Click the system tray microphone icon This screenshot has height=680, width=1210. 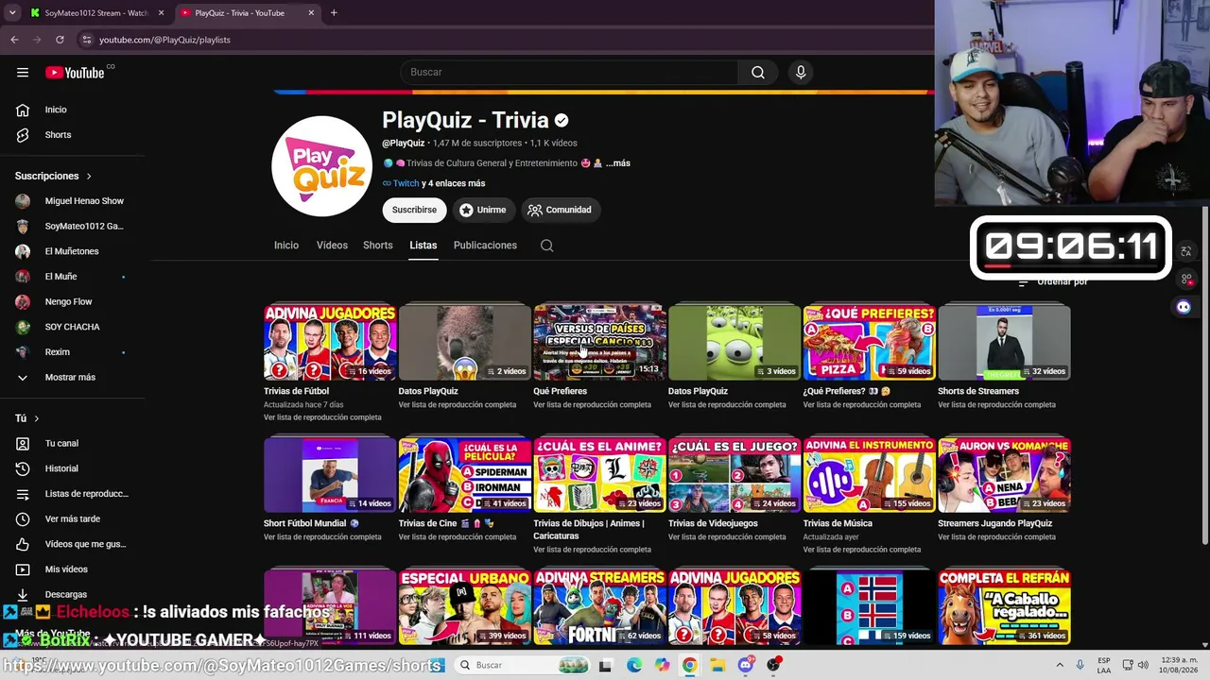(x=1080, y=665)
